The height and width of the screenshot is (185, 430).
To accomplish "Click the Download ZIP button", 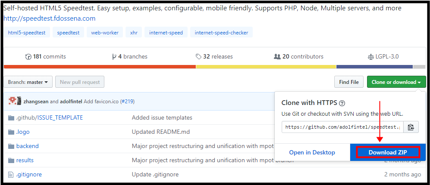I will (388, 152).
